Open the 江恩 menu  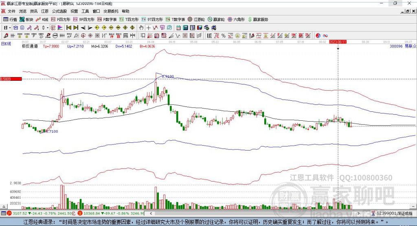[x=45, y=11]
